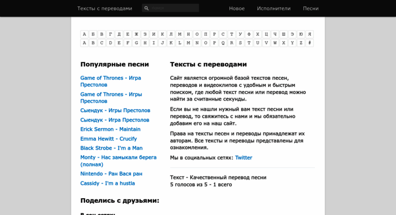Select Cyrillic letter Ж in alphabet index
396x215 pixels.
(x=137, y=34)
